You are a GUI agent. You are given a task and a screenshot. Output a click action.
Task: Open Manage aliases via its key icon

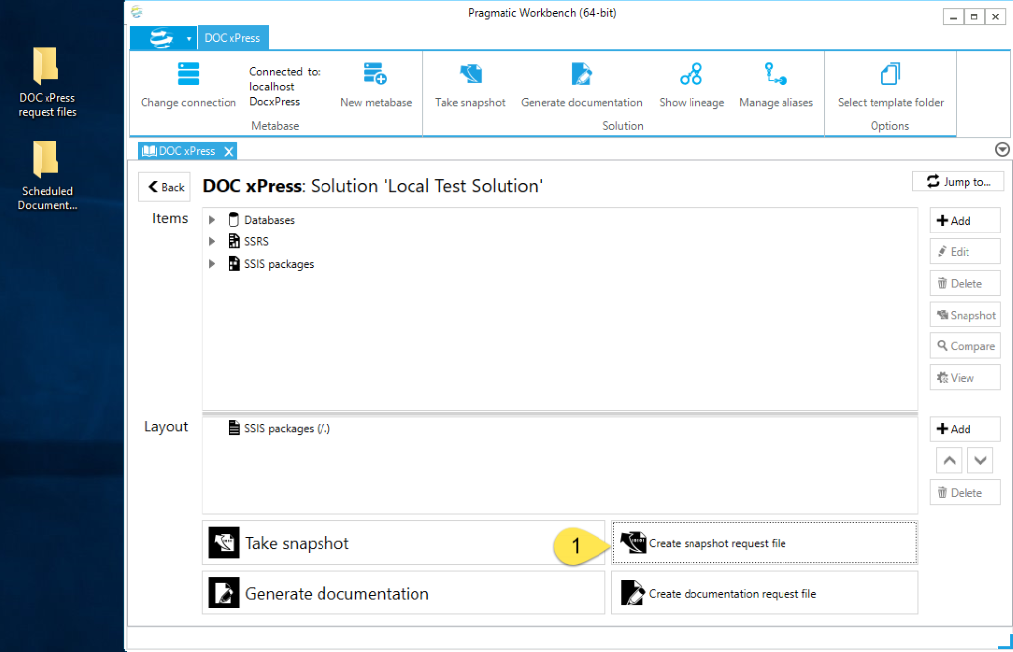tap(776, 71)
